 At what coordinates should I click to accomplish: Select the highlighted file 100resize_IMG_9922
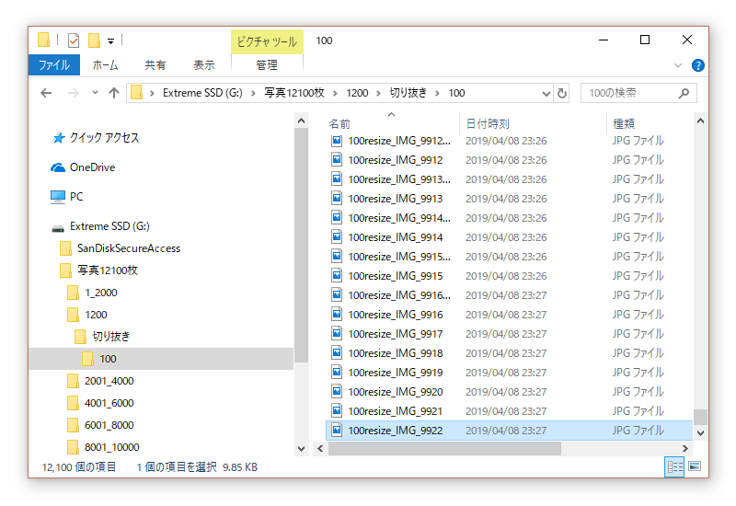(x=509, y=431)
